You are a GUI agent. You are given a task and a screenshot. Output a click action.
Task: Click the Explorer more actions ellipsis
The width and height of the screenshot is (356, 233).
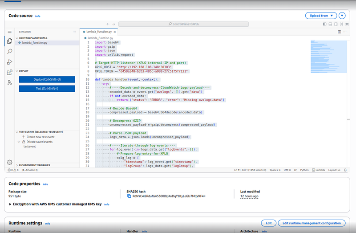(x=74, y=32)
